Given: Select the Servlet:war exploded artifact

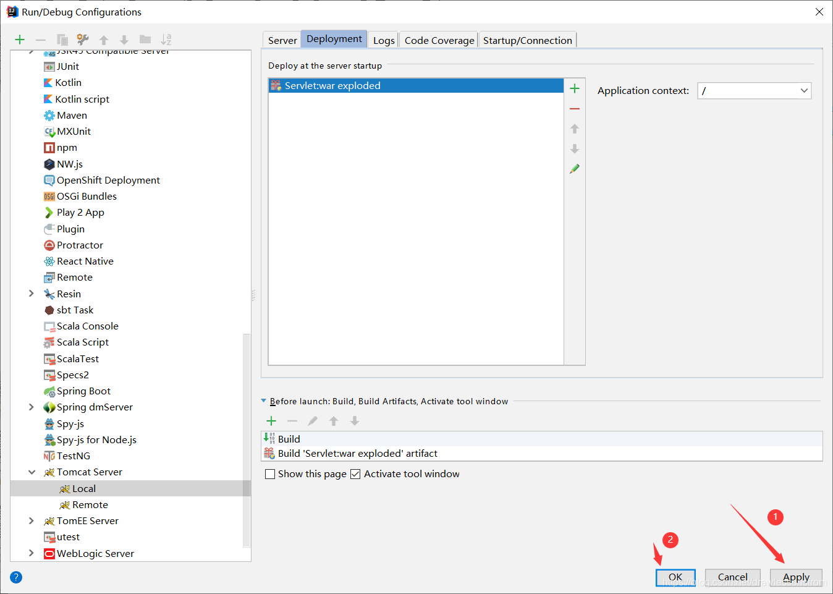Looking at the screenshot, I should pos(416,85).
